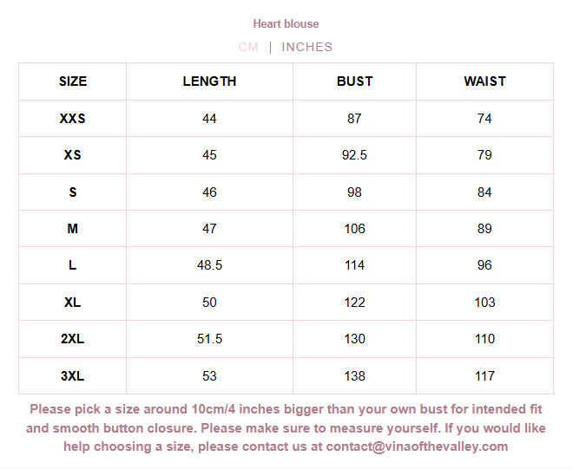Click the 48.5 length value for L
Image resolution: width=573 pixels, height=469 pixels.
point(209,265)
